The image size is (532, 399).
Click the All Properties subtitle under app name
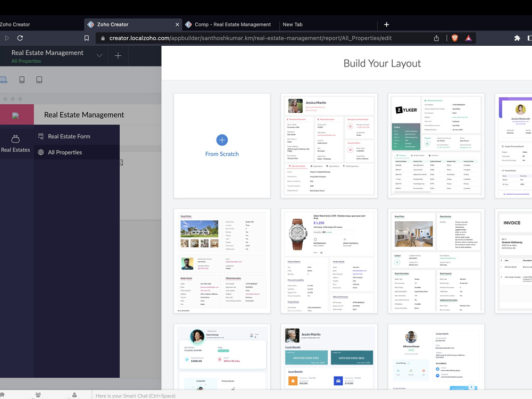(x=26, y=61)
